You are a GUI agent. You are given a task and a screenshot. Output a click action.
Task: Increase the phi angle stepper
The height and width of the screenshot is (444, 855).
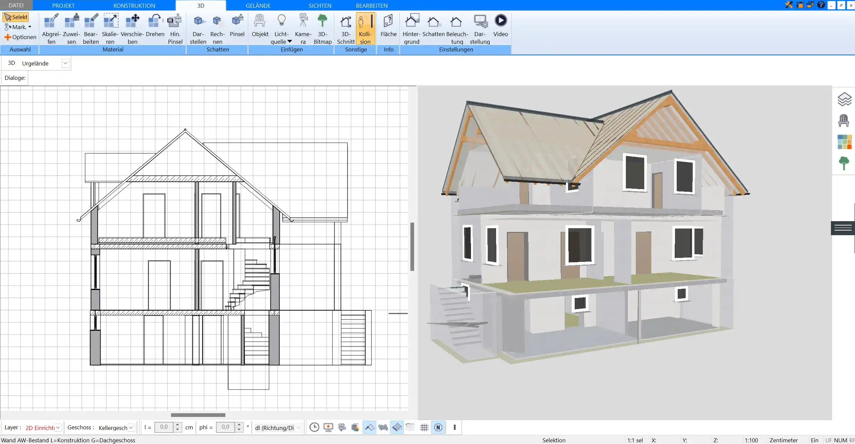[239, 425]
